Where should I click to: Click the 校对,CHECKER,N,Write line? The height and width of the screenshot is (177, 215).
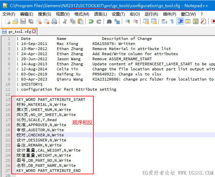40,135
